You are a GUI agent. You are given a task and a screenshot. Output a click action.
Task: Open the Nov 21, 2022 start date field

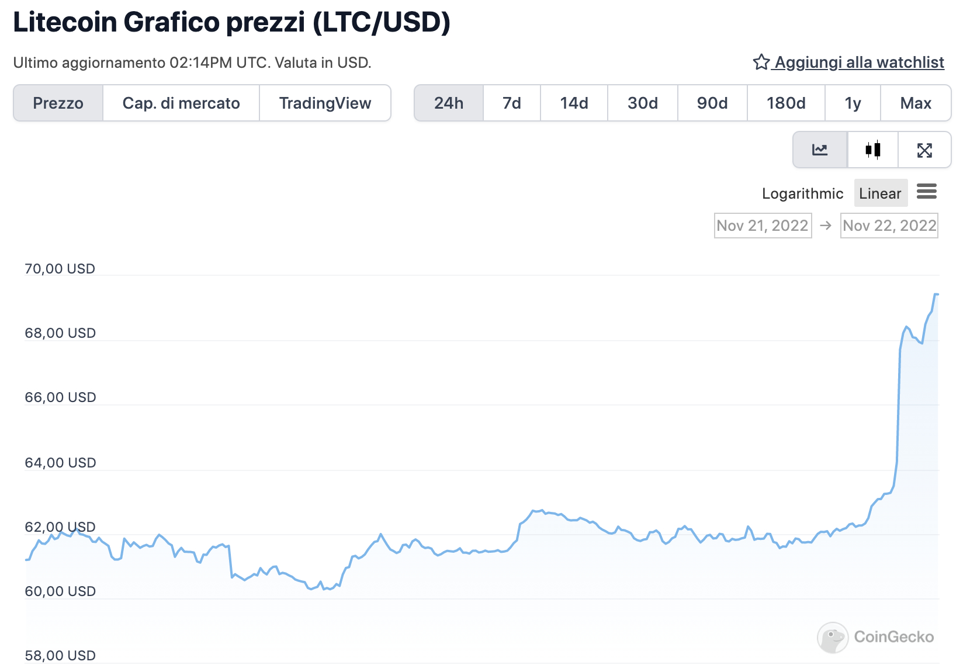[x=763, y=226]
